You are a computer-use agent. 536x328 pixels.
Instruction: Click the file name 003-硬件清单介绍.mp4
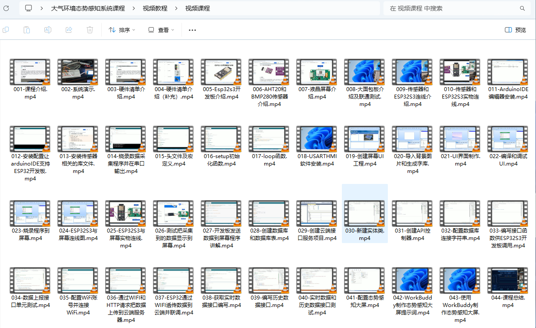125,93
